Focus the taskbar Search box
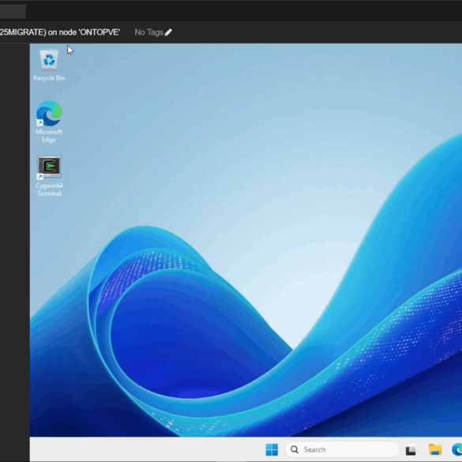The width and height of the screenshot is (462, 462). tap(342, 449)
